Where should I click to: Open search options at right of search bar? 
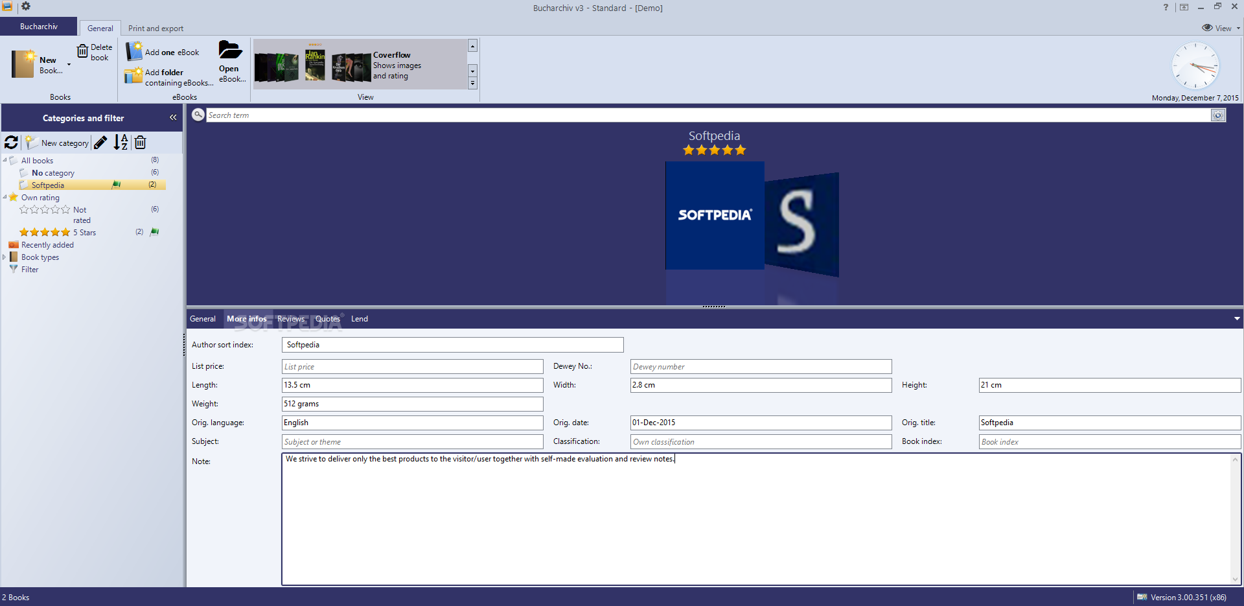coord(1218,115)
